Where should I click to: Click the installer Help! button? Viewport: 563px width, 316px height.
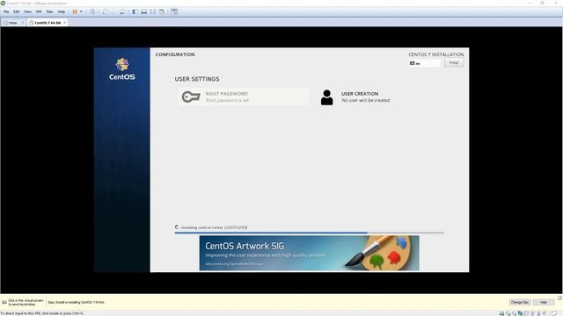[x=454, y=62]
